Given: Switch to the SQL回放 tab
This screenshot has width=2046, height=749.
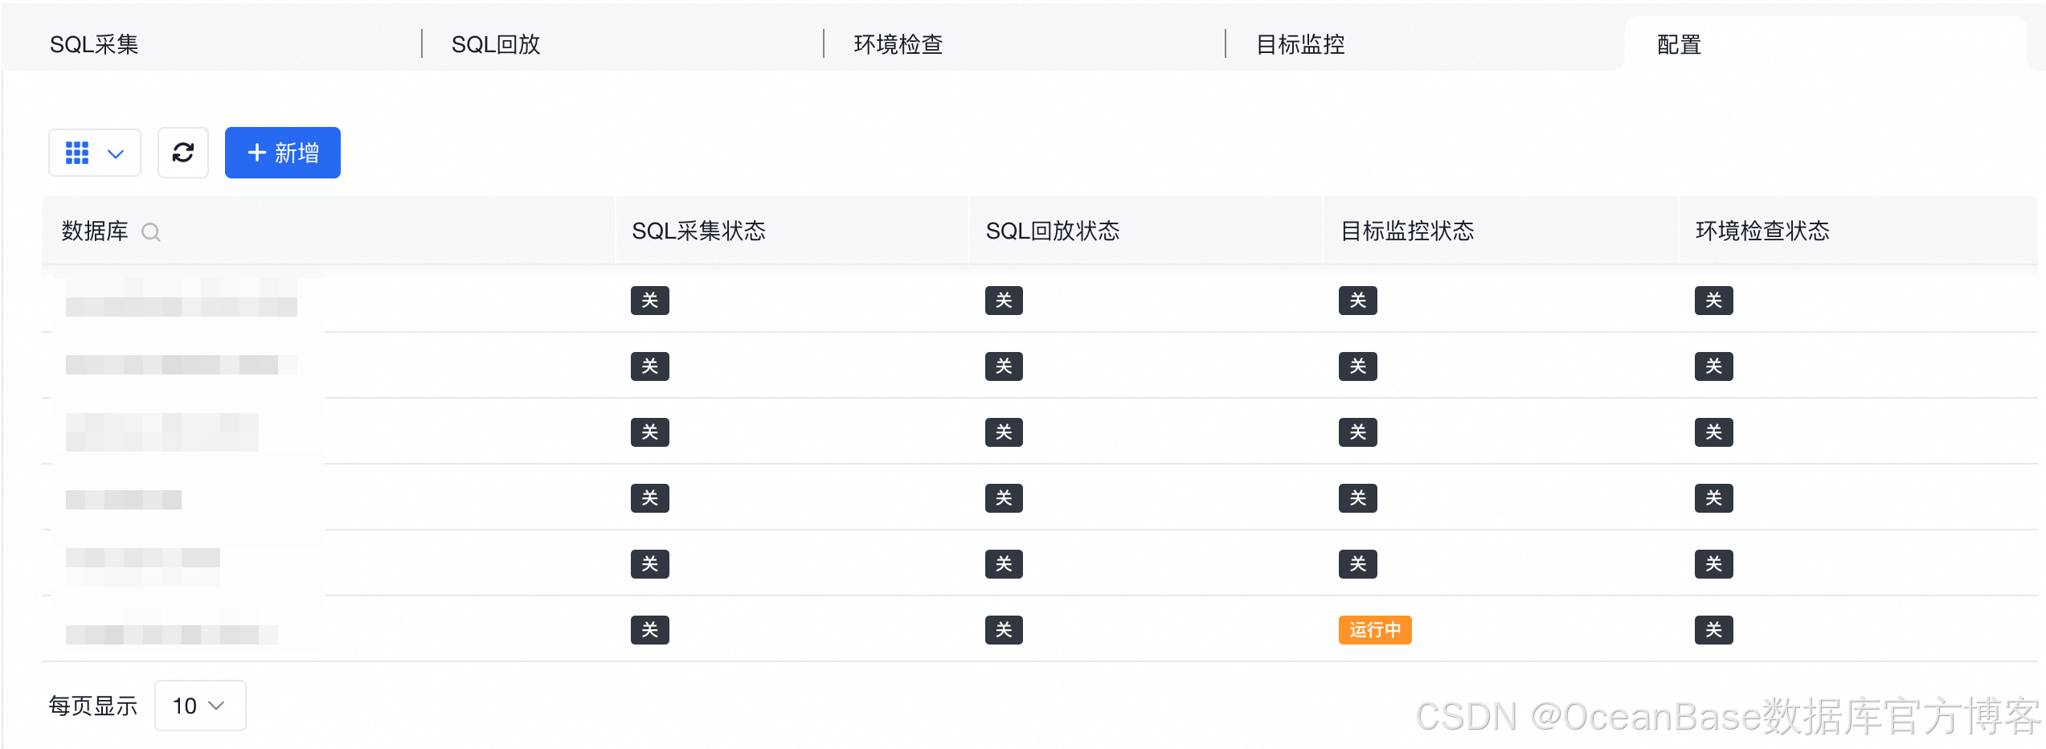Looking at the screenshot, I should 496,44.
